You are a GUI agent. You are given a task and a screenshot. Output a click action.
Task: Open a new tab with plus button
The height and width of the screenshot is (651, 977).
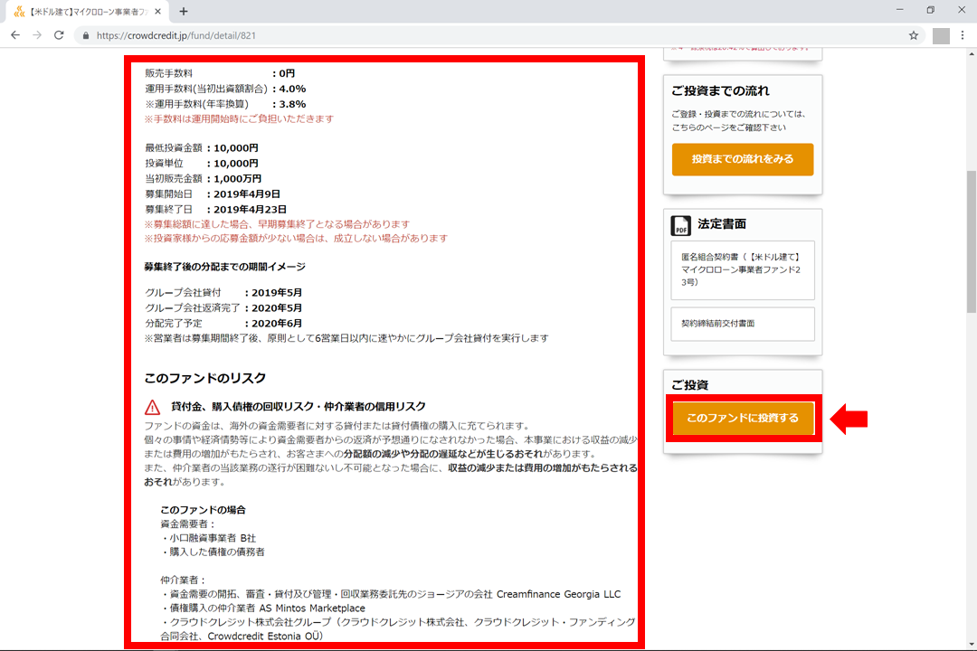(183, 11)
